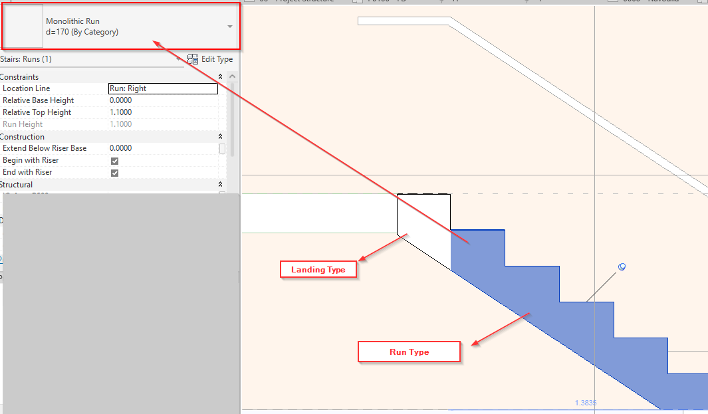Image resolution: width=708 pixels, height=414 pixels.
Task: Select the Landing Type annotation label
Action: [318, 269]
